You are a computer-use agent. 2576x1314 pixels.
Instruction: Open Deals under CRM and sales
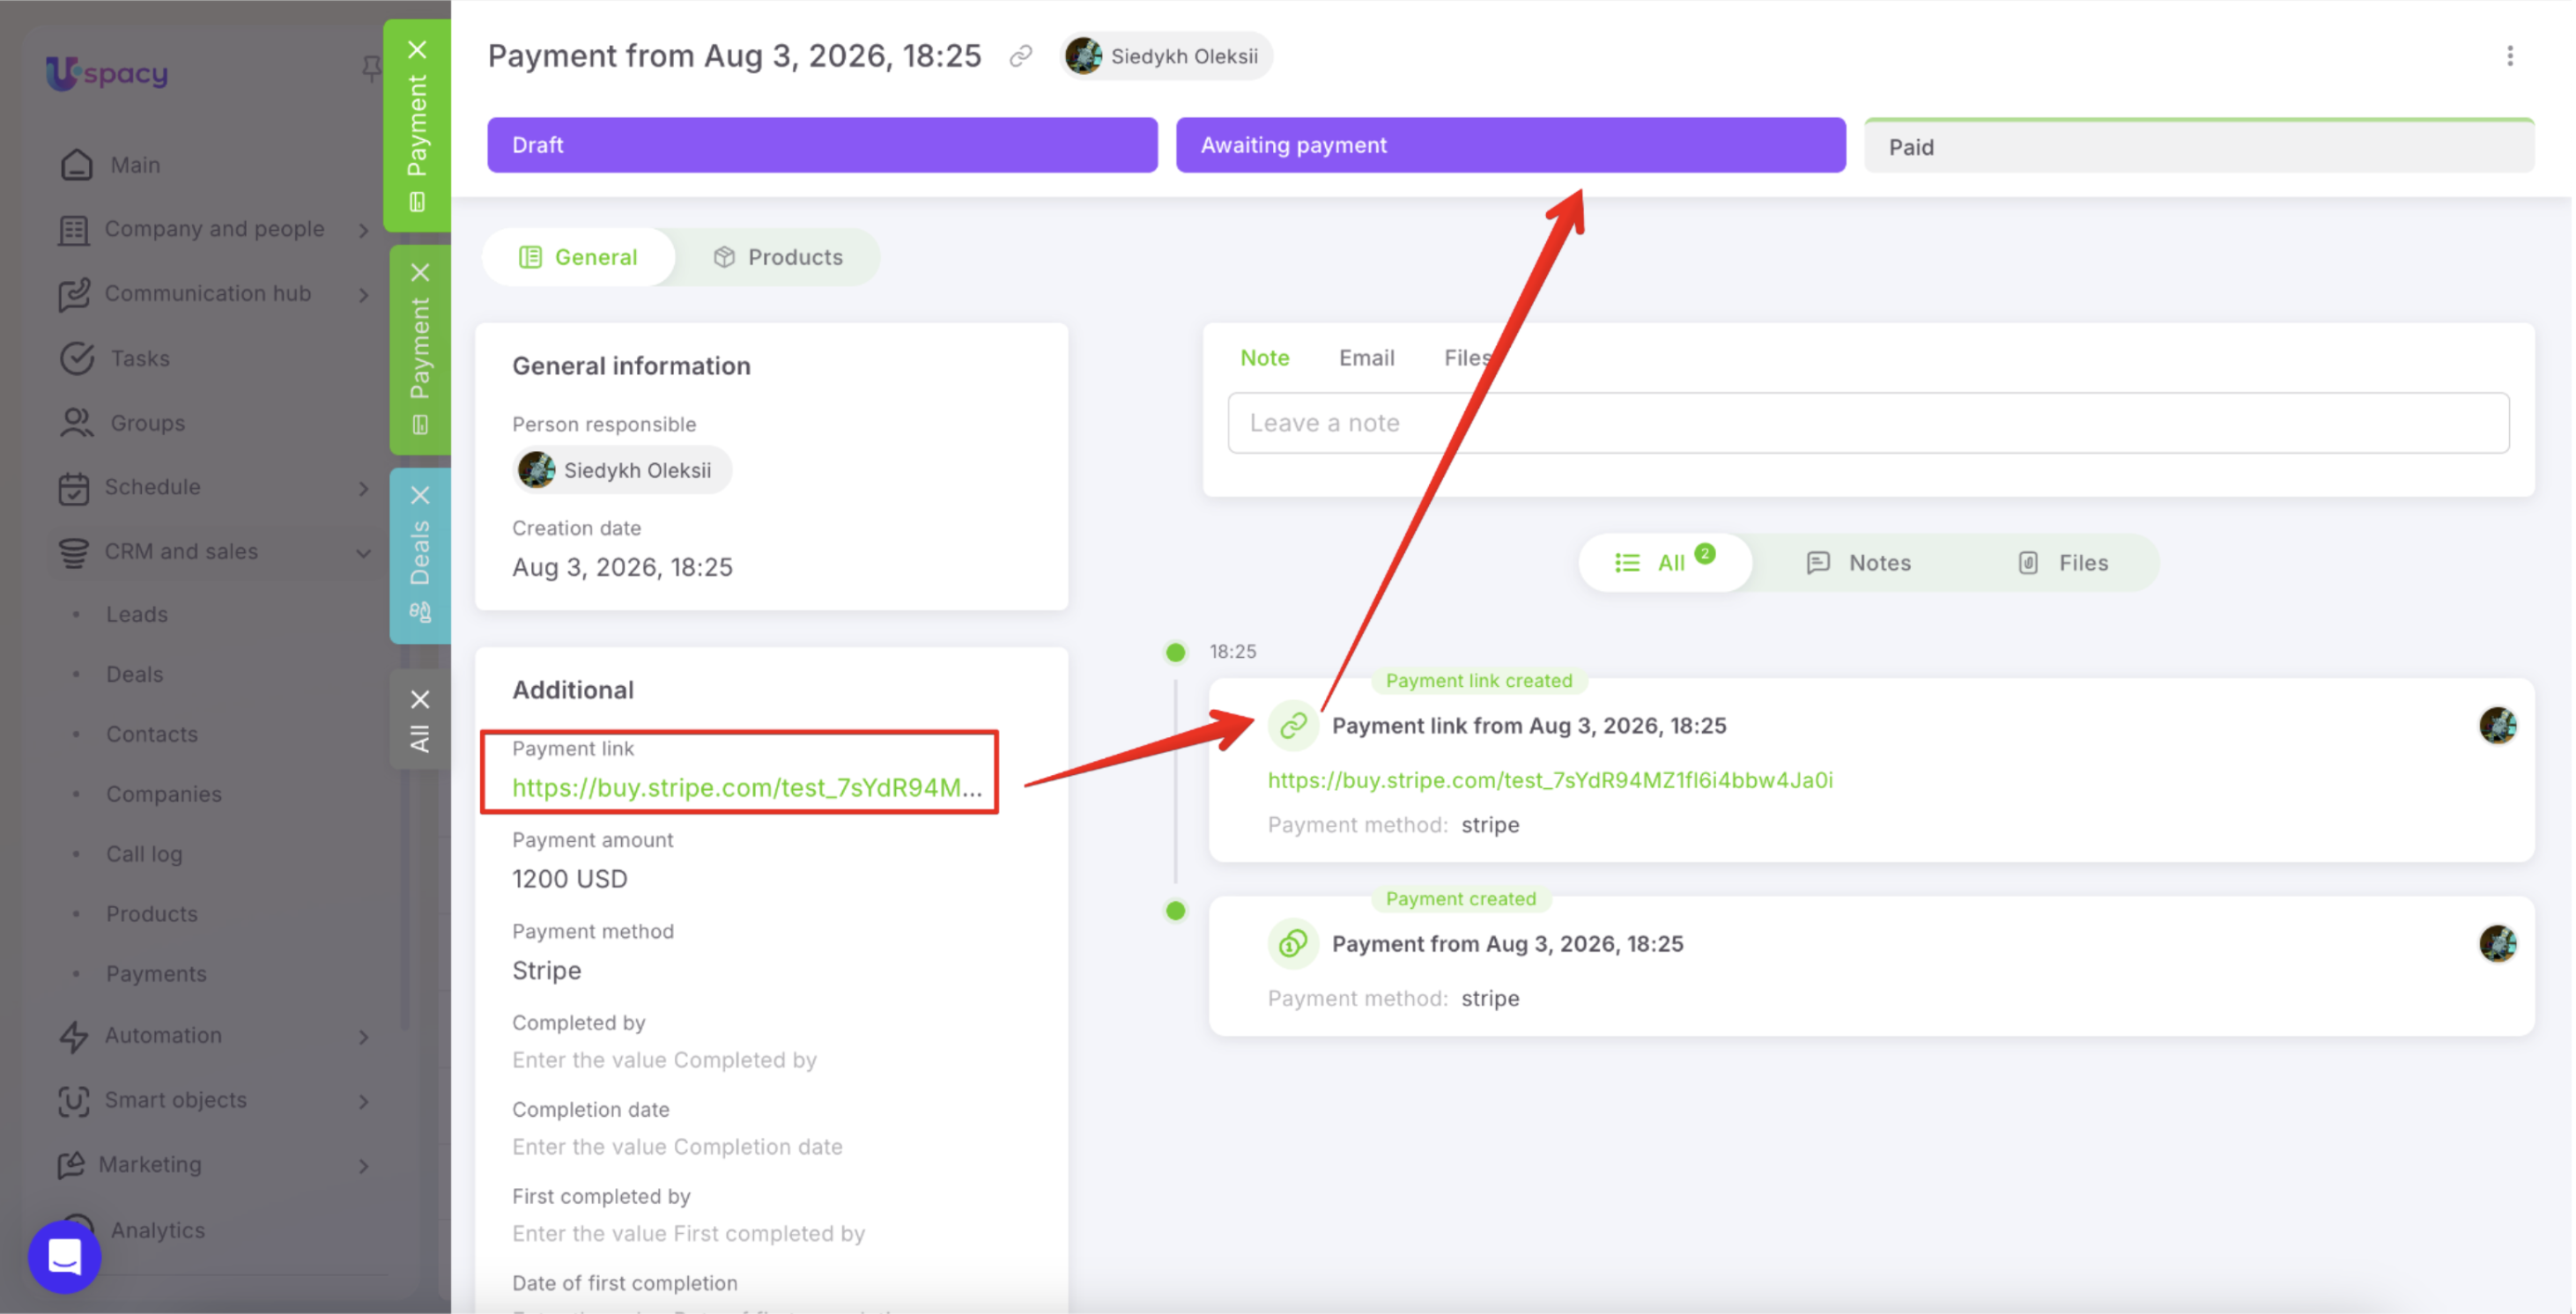point(134,674)
